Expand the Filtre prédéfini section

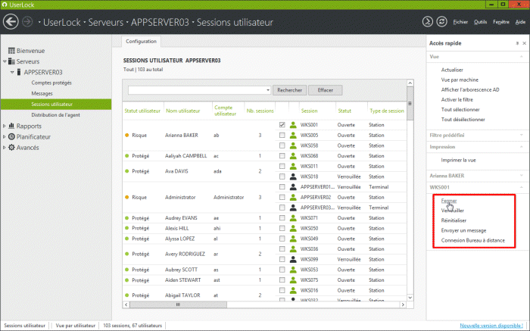coord(522,135)
